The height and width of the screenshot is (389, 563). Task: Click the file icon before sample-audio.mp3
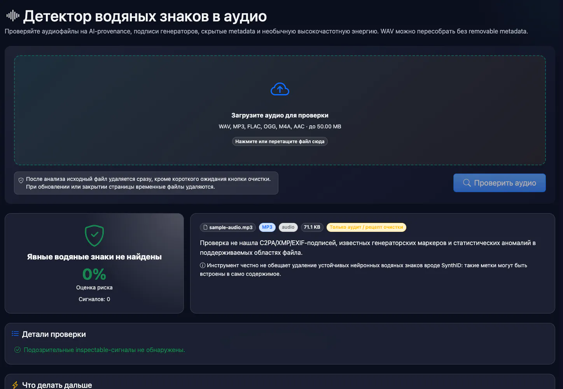click(x=205, y=227)
